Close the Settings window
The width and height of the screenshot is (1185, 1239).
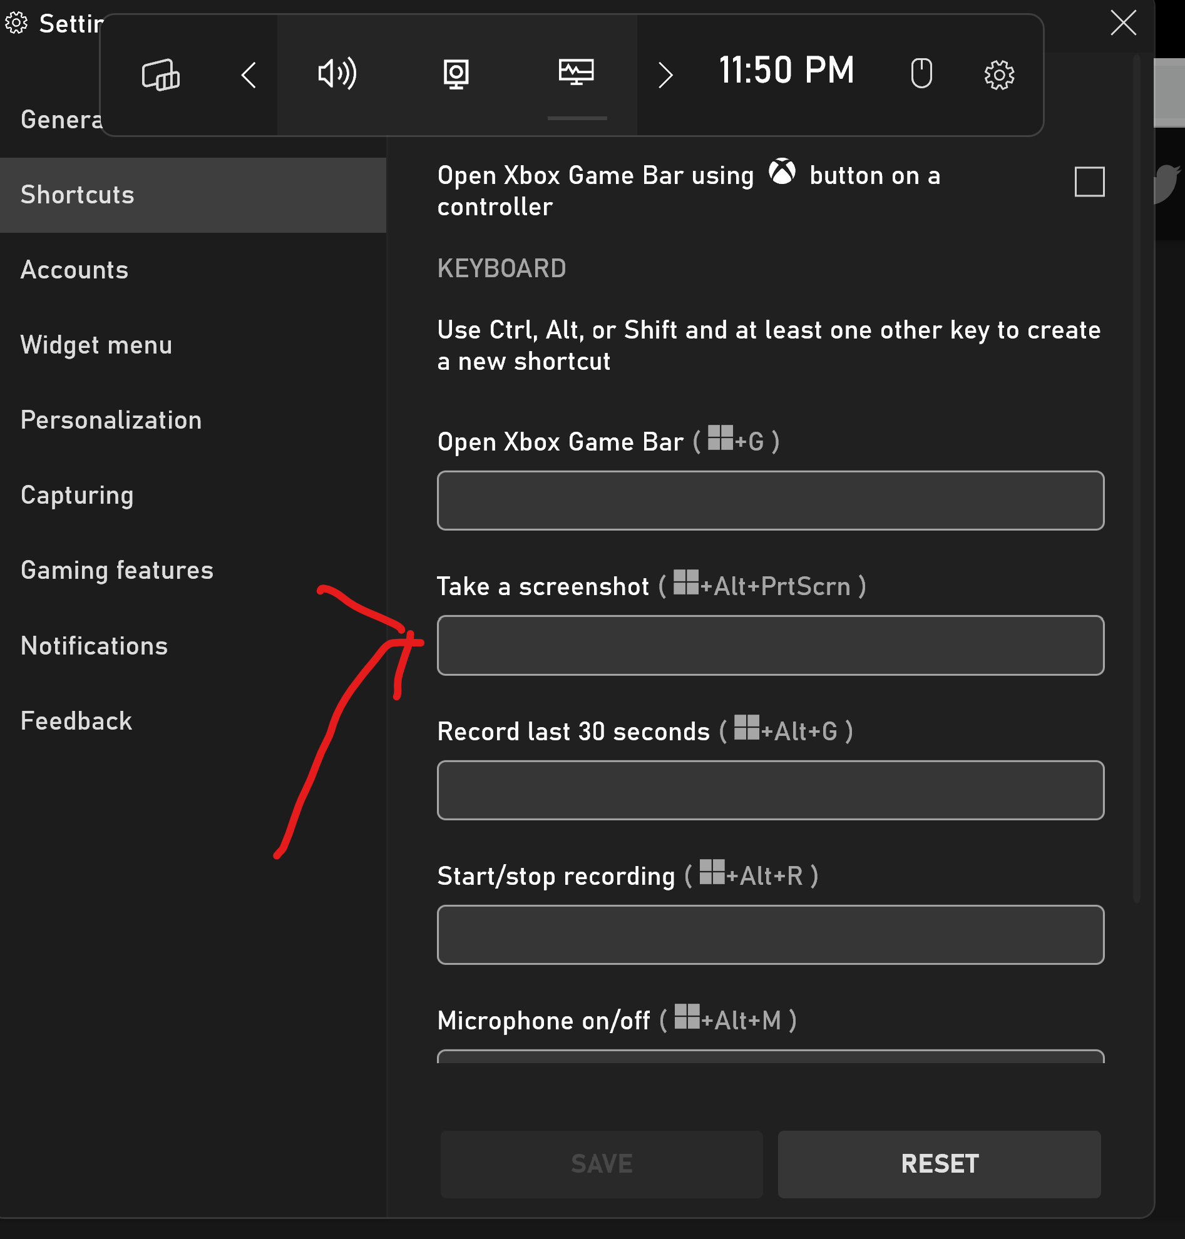point(1123,23)
